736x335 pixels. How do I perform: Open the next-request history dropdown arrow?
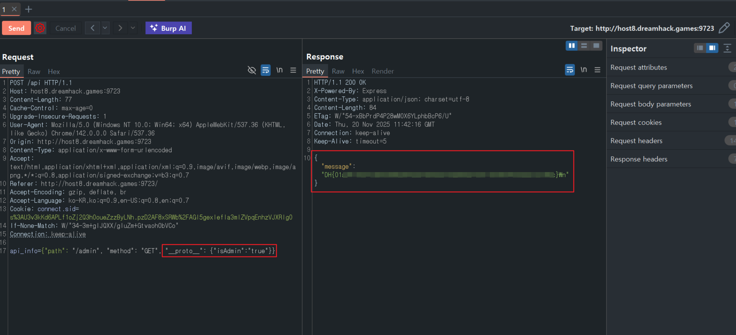coord(133,28)
